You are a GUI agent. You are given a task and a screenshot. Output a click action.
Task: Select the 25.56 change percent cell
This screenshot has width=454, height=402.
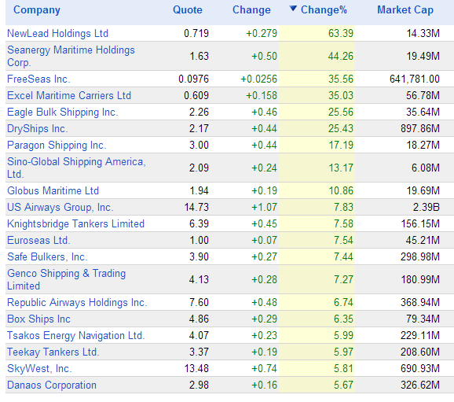[x=341, y=112]
